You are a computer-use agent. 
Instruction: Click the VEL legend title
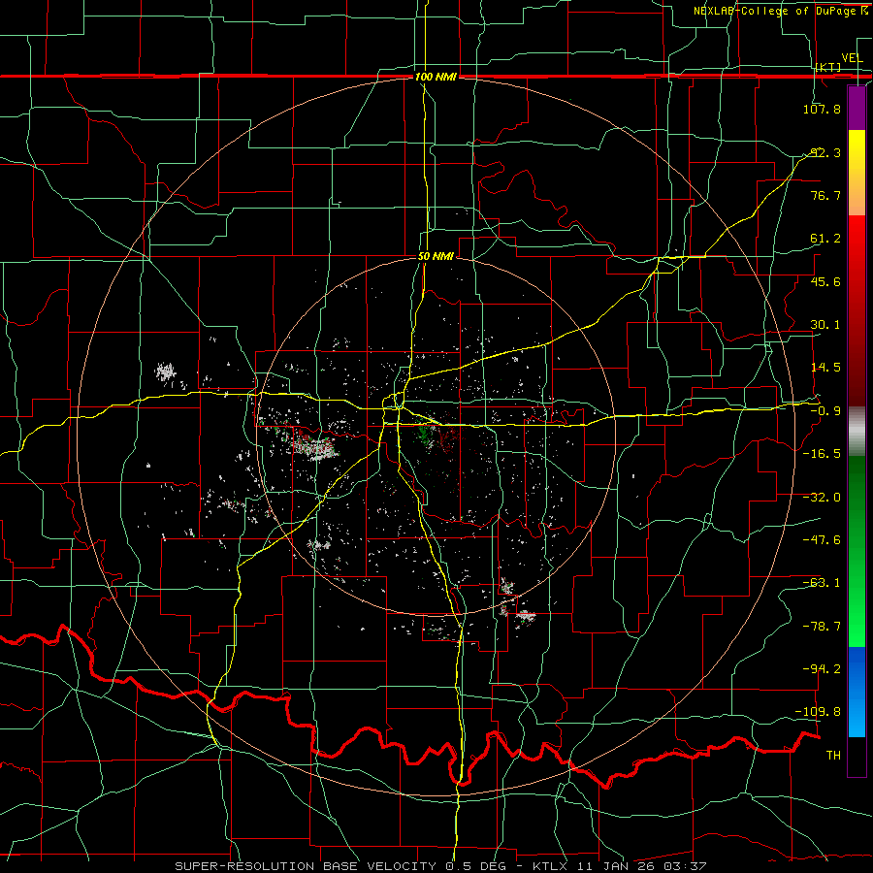[852, 58]
